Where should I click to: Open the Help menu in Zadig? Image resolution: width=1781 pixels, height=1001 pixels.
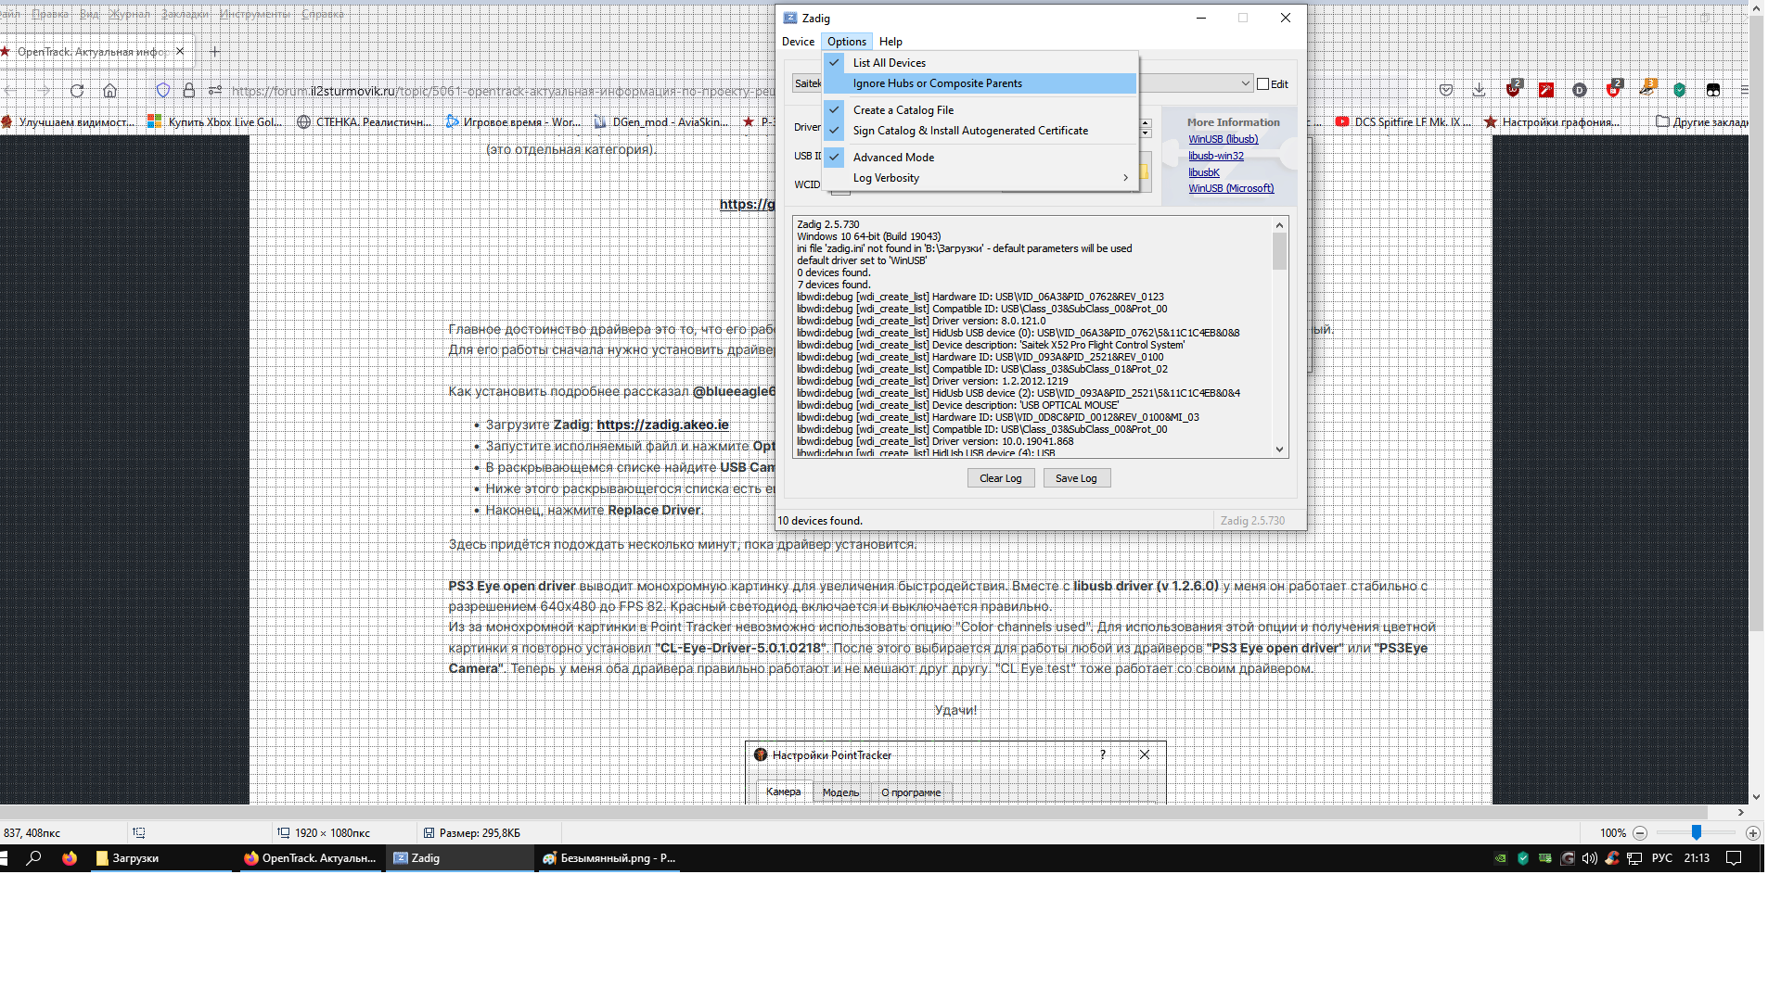pyautogui.click(x=890, y=42)
